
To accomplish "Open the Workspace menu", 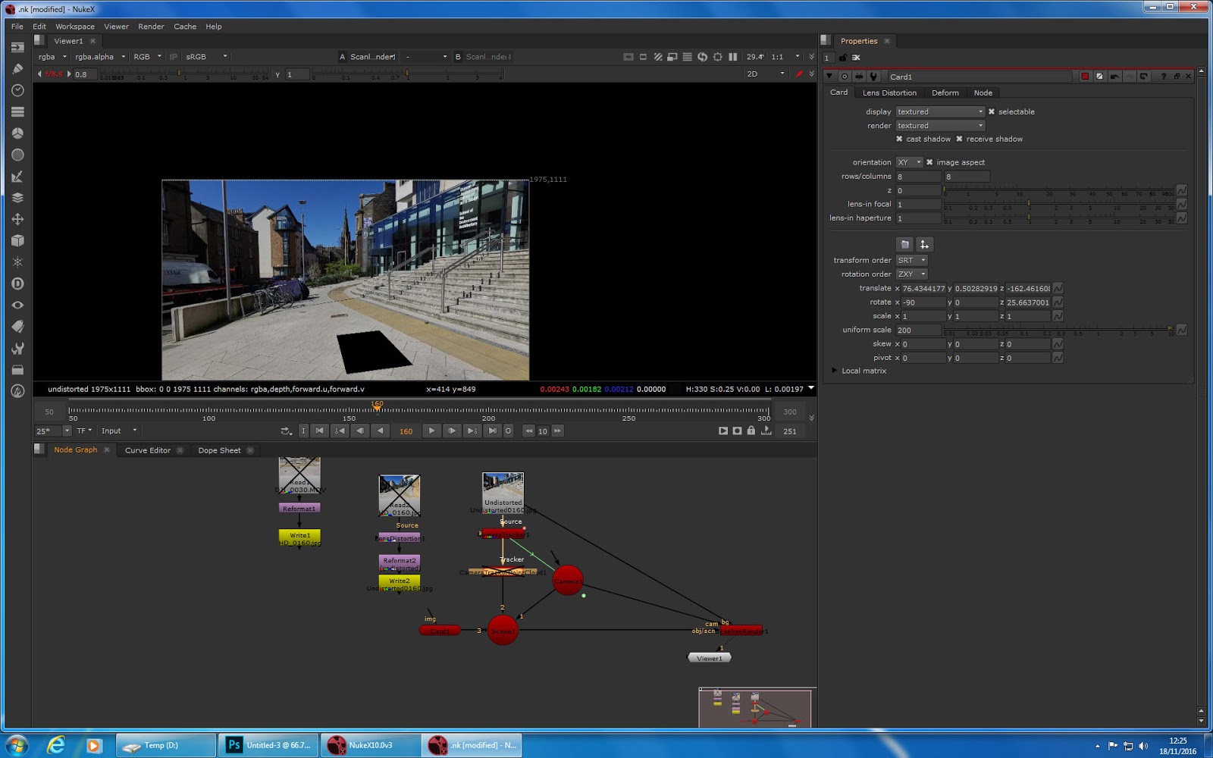I will click(x=74, y=26).
